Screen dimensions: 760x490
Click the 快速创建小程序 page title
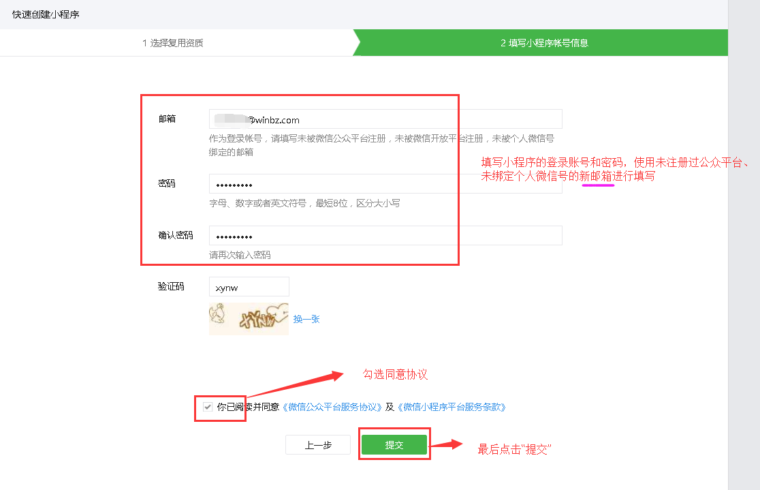46,14
